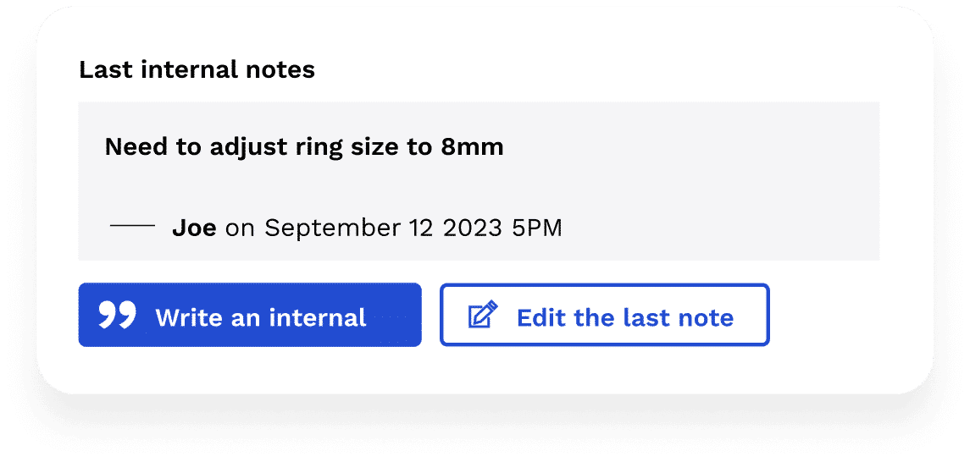The image size is (970, 462).
Task: Click the word 'on' after Joe
Action: 240,228
